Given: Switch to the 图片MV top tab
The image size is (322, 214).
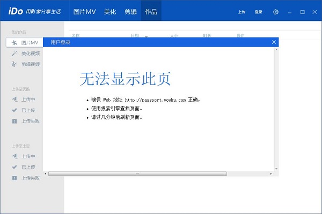Looking at the screenshot, I should 85,11.
